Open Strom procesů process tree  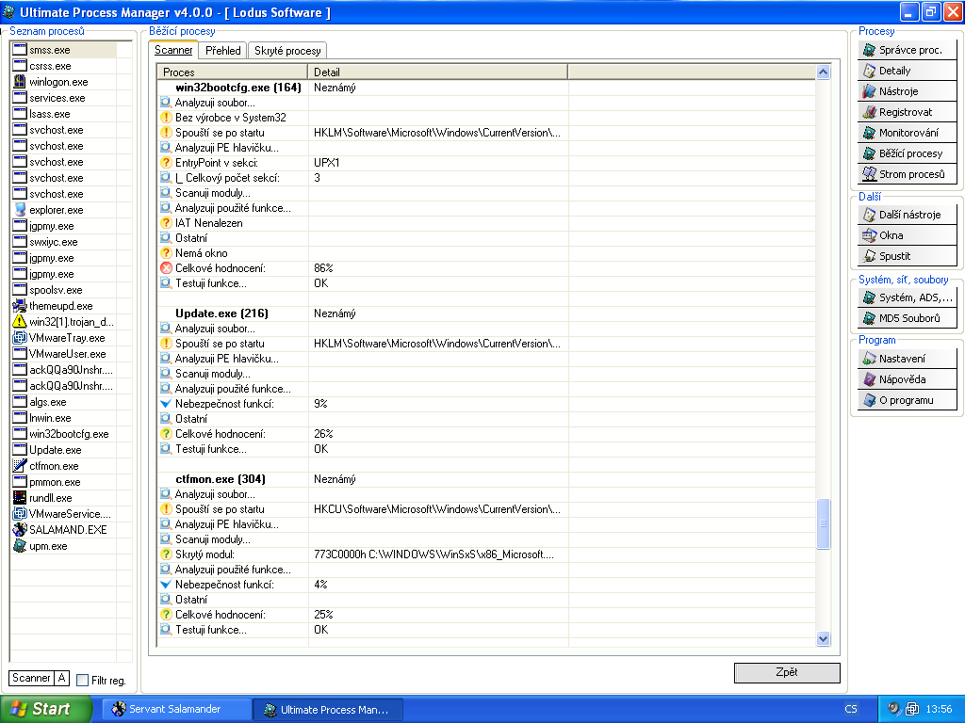coord(908,174)
